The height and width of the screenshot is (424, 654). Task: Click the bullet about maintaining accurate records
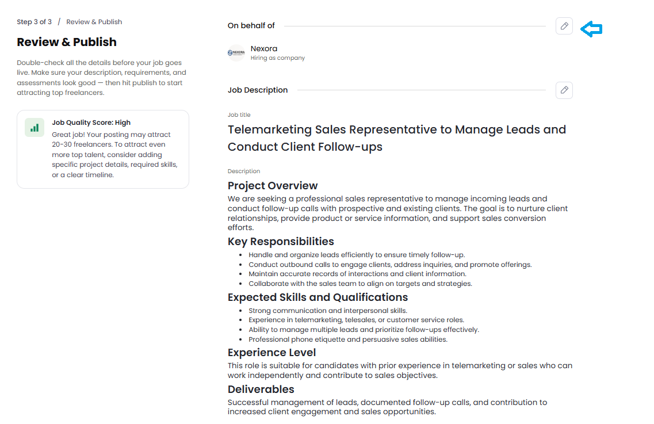tap(357, 274)
